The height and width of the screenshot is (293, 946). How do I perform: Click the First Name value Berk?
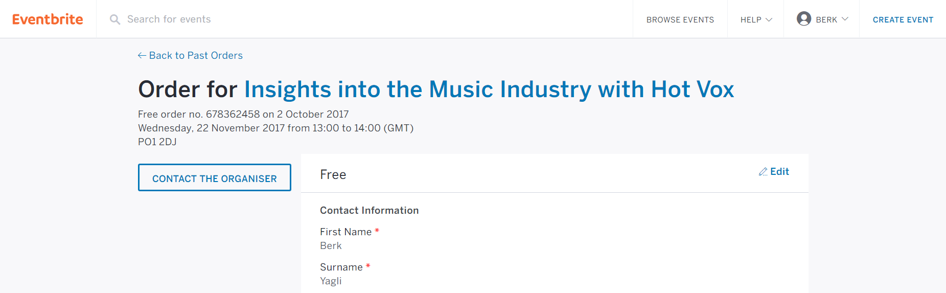(331, 246)
